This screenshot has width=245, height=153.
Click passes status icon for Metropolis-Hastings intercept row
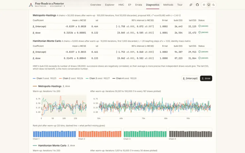[199, 26]
